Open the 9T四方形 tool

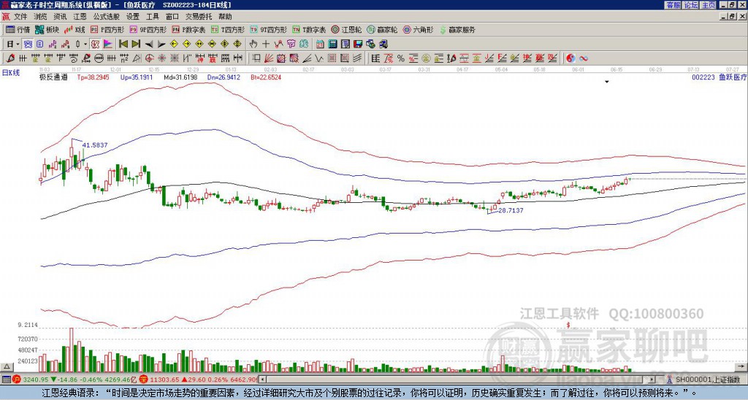(268, 29)
